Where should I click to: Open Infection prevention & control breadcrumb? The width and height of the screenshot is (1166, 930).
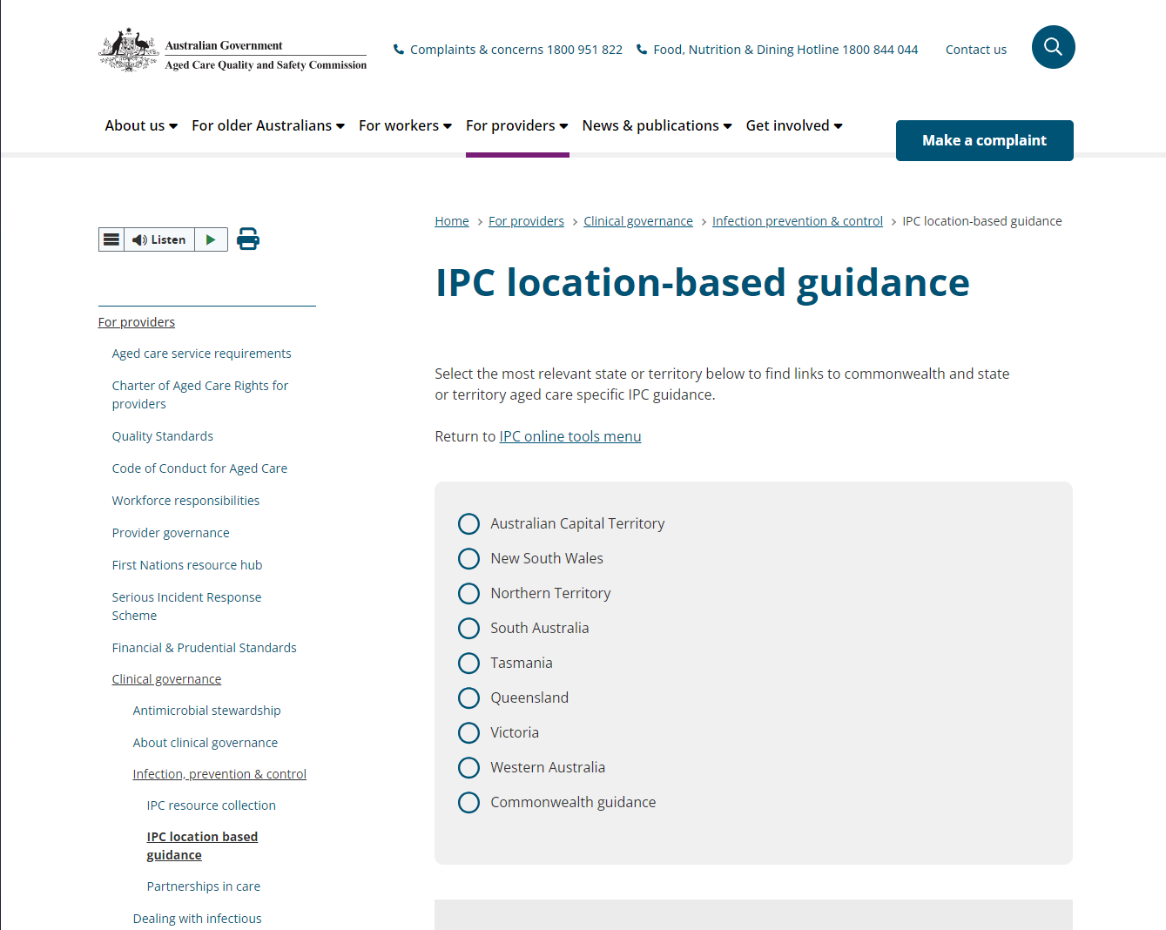[x=797, y=220]
